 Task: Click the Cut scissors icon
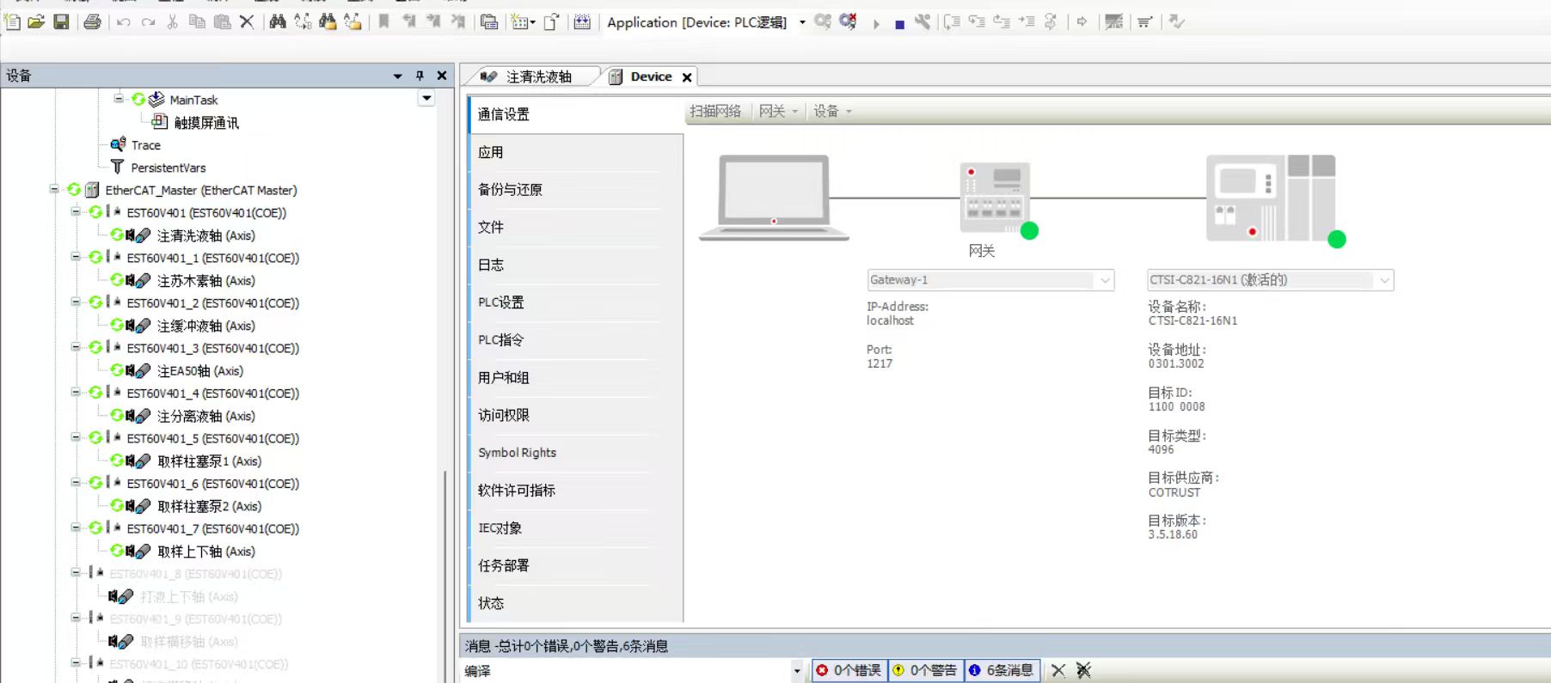click(x=172, y=21)
